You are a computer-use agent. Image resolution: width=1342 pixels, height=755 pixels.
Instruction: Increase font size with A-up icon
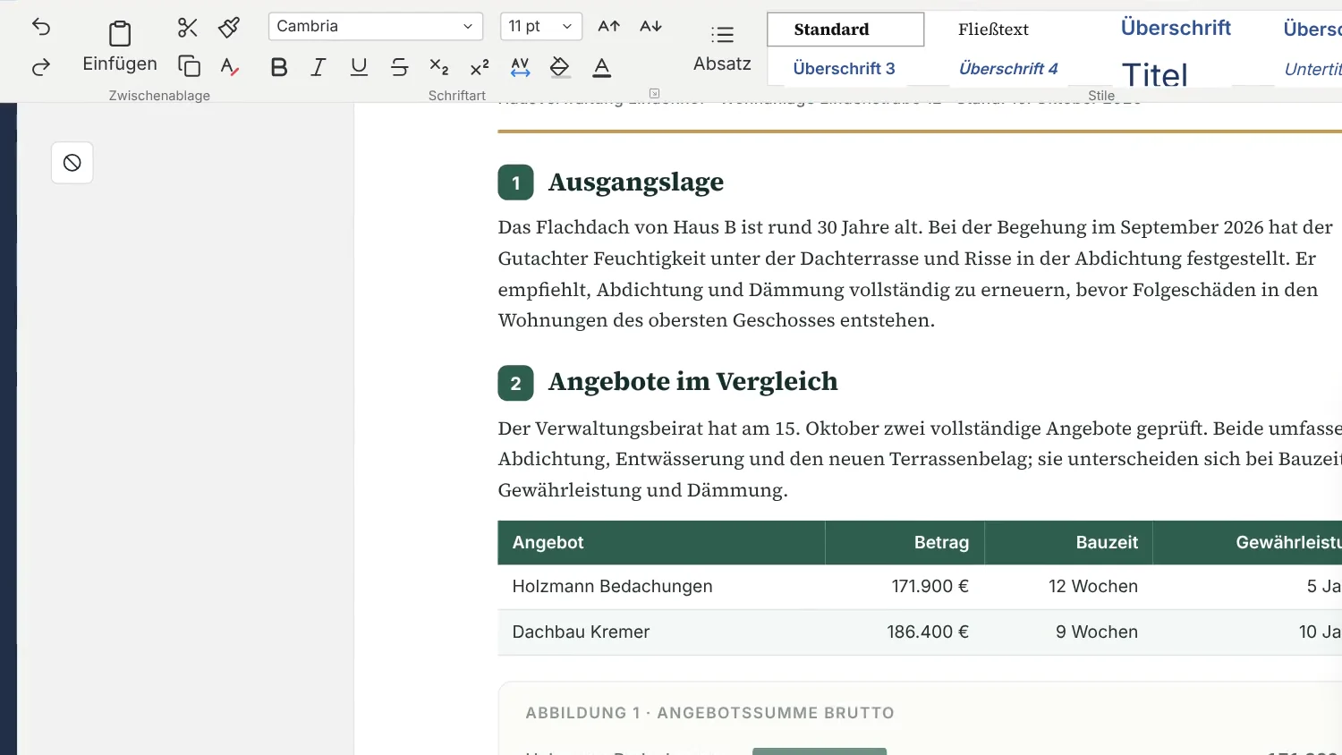609,27
